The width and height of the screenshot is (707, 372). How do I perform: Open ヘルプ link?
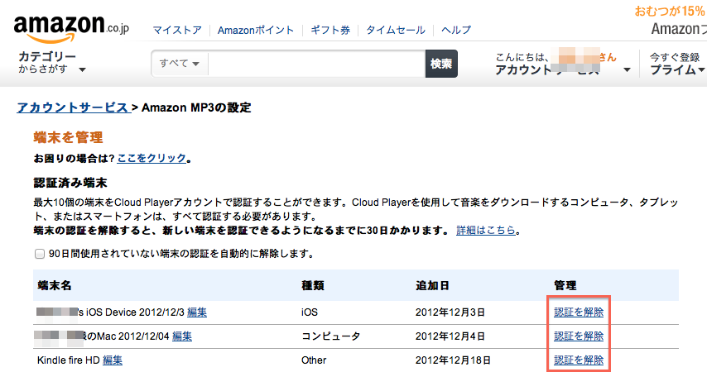point(456,31)
